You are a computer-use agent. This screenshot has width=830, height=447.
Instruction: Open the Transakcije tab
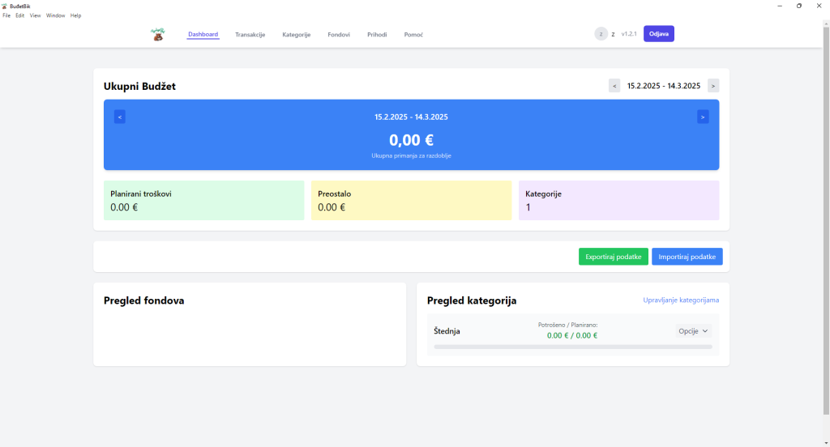(x=250, y=35)
